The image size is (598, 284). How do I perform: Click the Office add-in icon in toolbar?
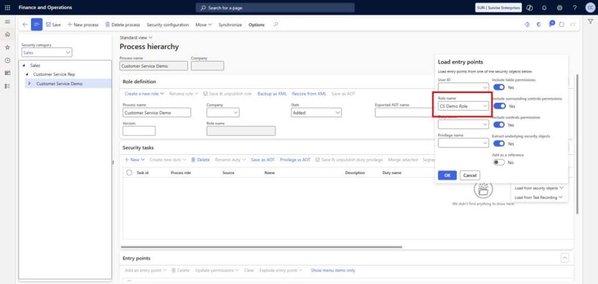pos(539,25)
